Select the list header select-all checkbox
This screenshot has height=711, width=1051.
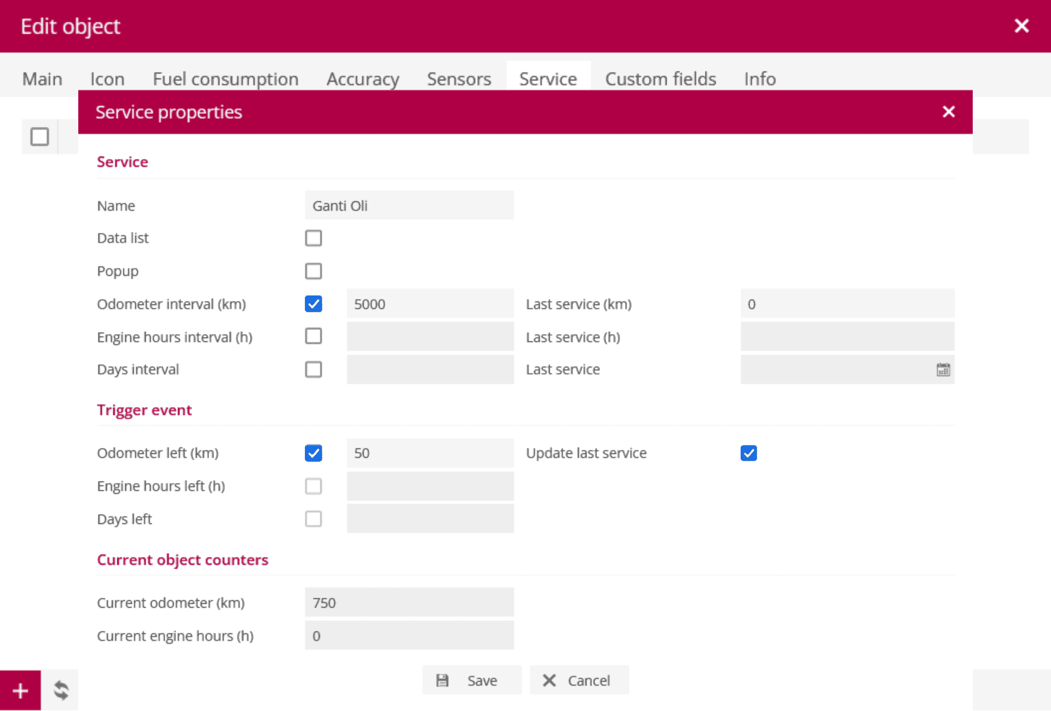point(39,136)
